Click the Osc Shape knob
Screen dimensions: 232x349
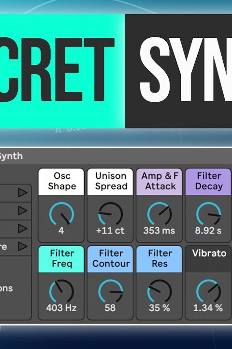click(x=61, y=214)
